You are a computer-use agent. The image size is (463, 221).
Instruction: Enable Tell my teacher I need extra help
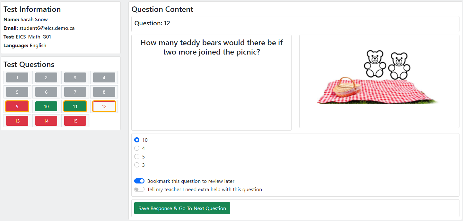(x=139, y=189)
